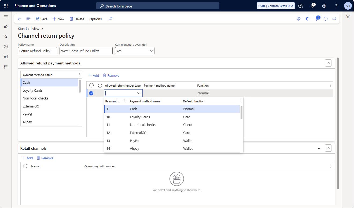Open notifications showing six alerts
This screenshot has width=354, height=208.
[312, 6]
